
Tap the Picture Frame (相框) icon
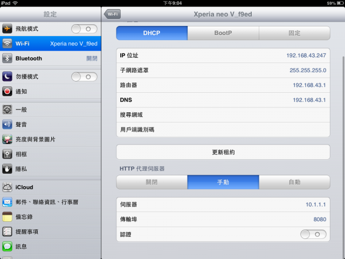pyautogui.click(x=7, y=154)
